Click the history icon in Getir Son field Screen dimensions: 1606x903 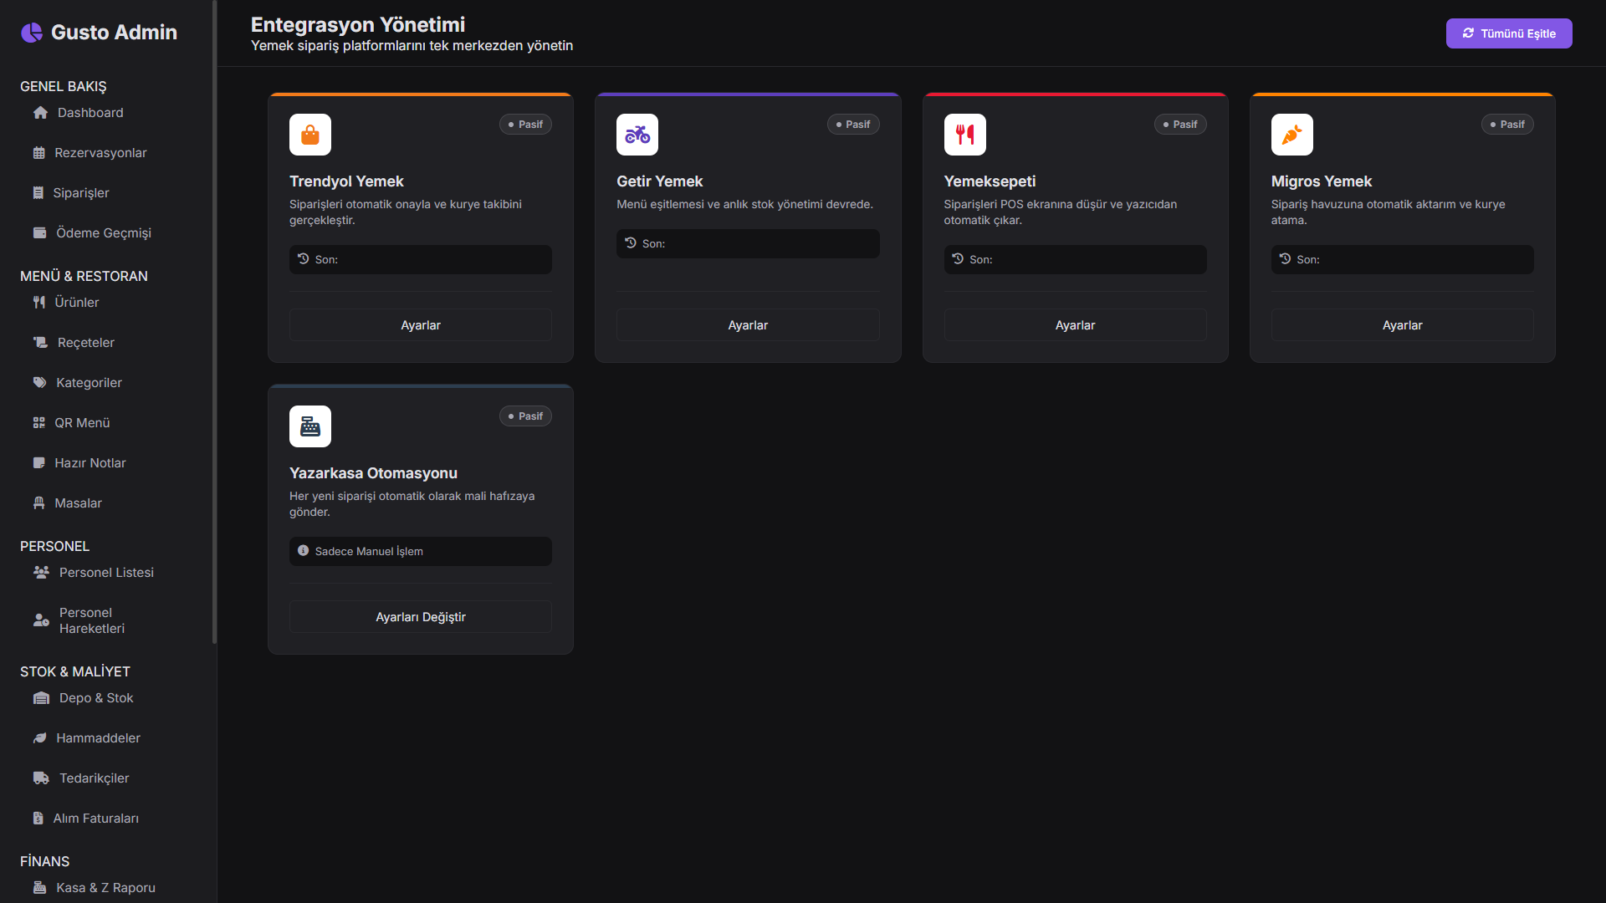coord(631,243)
